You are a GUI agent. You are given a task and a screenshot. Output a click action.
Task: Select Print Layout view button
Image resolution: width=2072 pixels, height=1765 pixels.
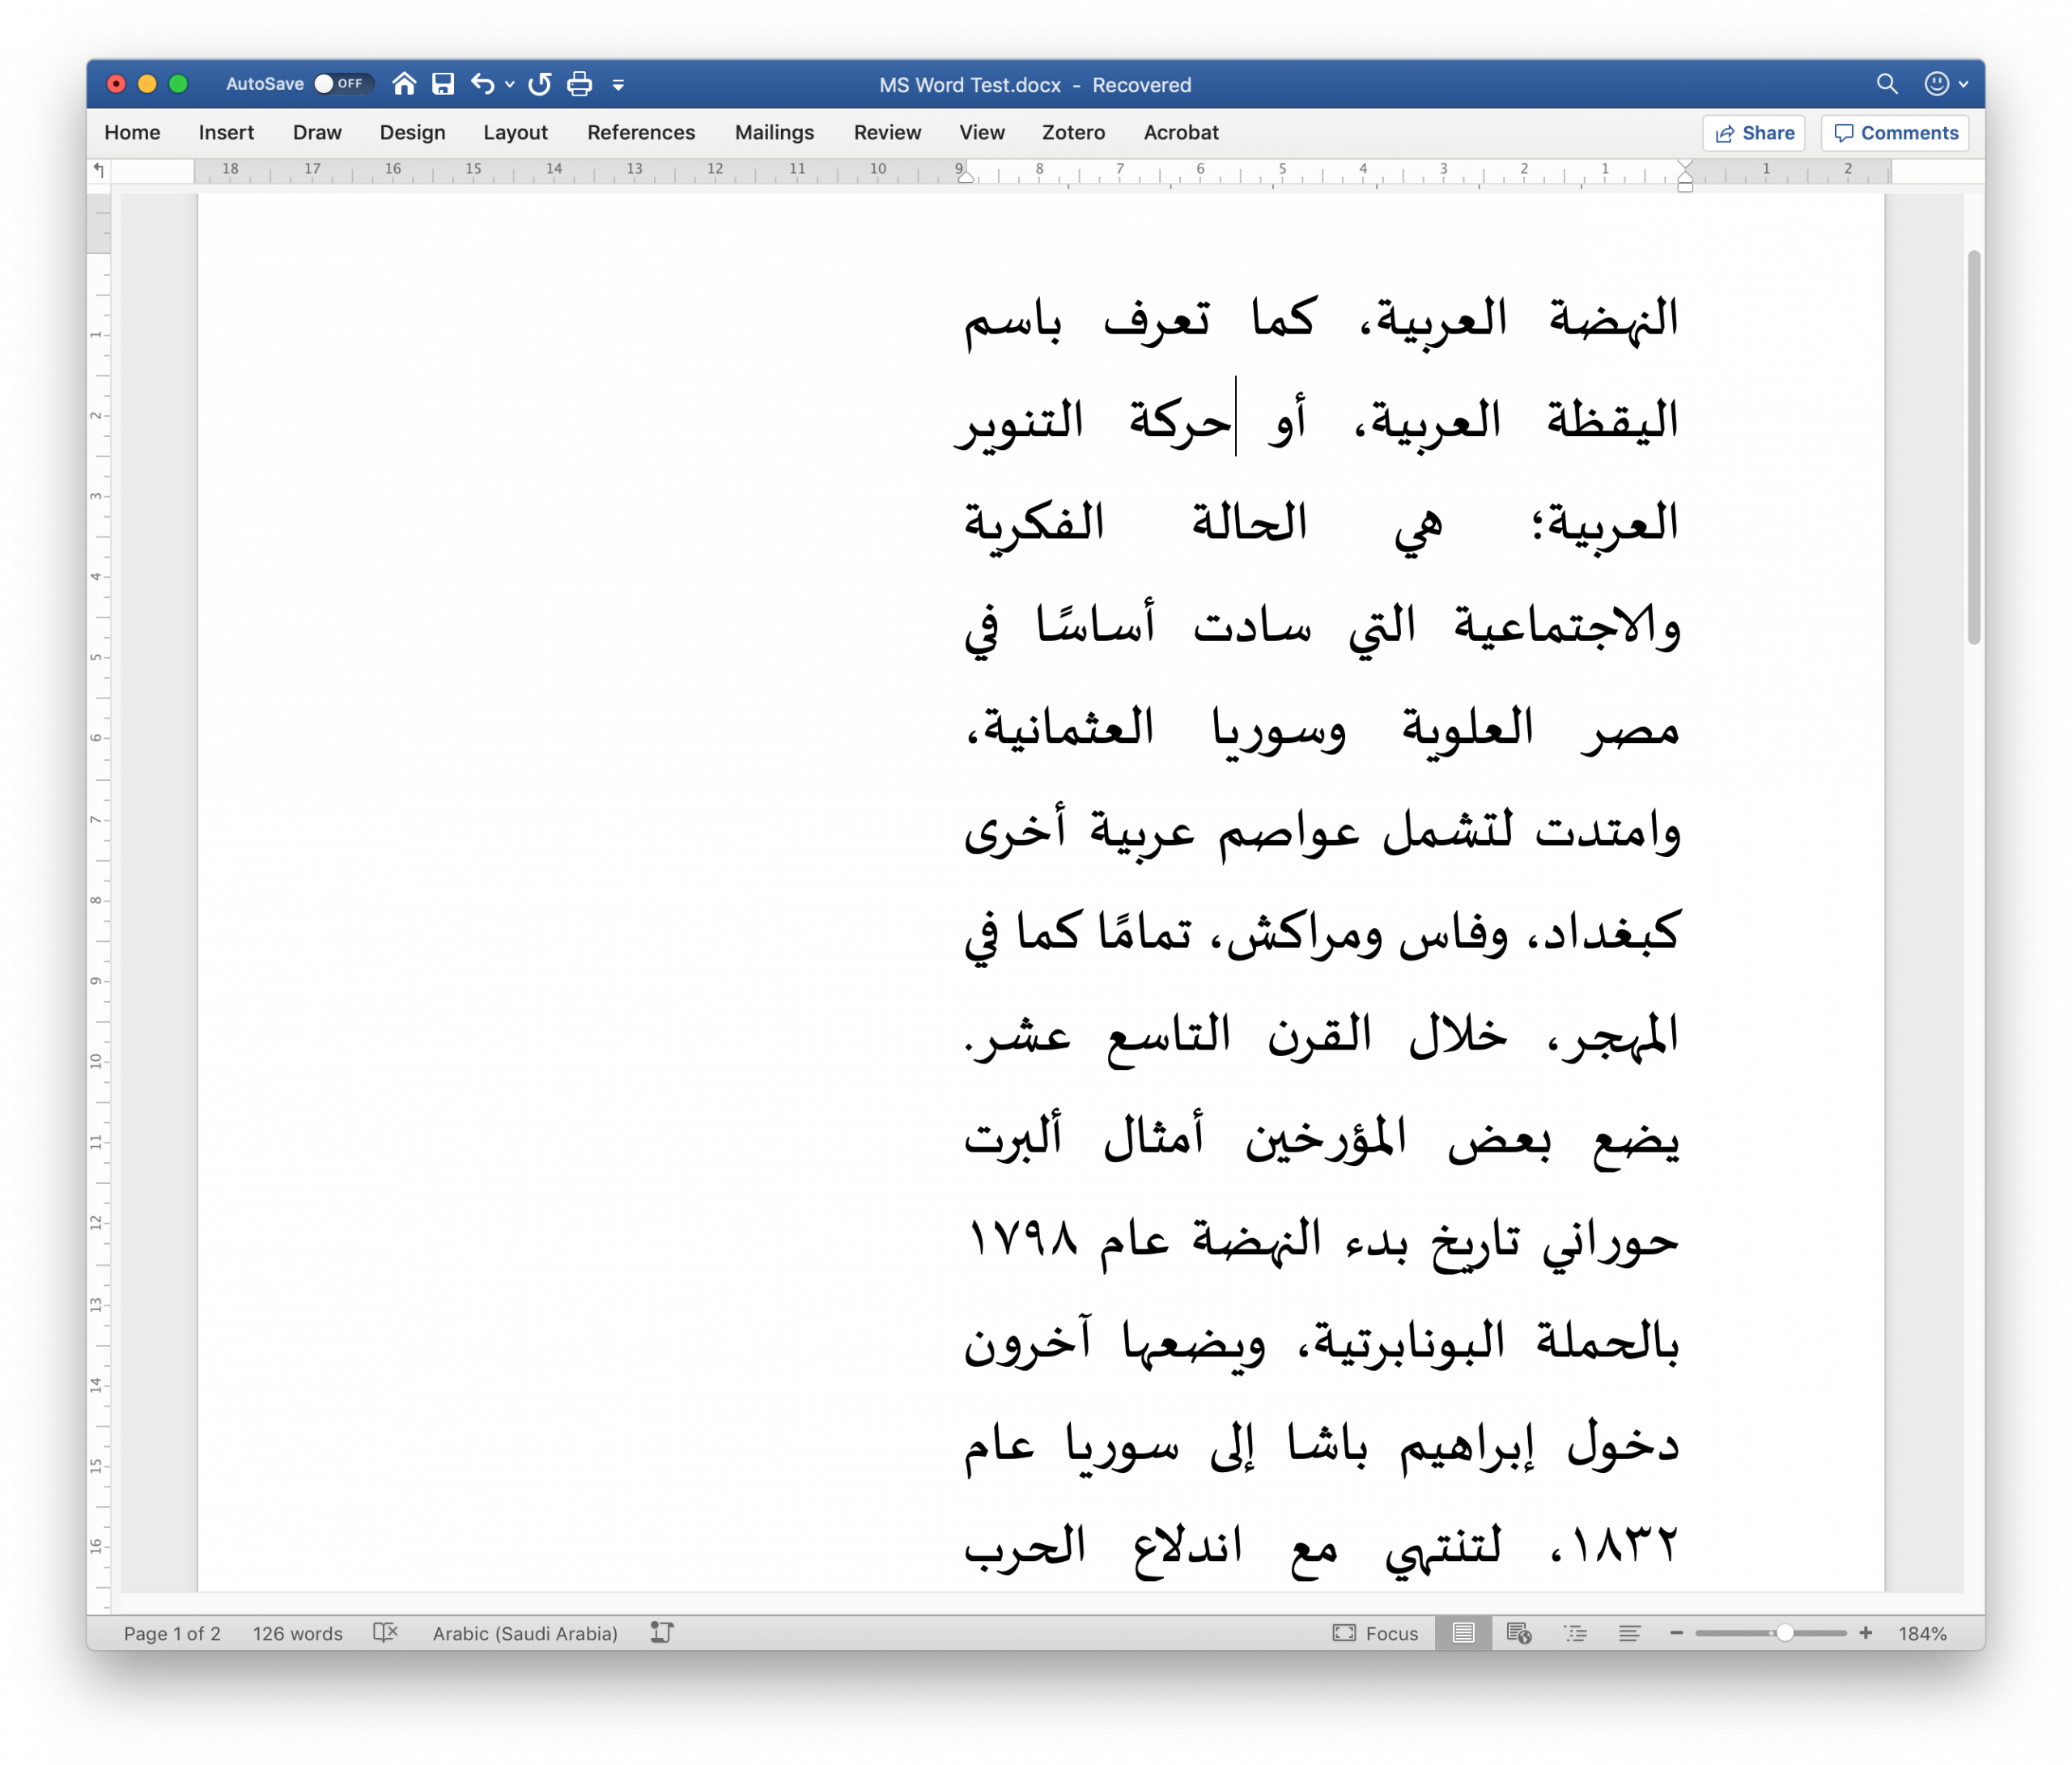click(1463, 1633)
